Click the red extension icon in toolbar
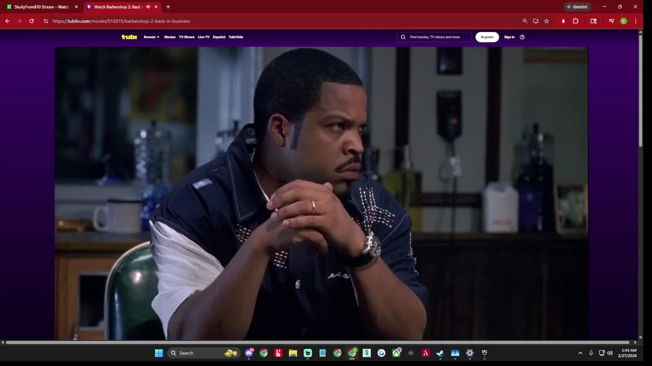The height and width of the screenshot is (366, 652). pyautogui.click(x=563, y=21)
